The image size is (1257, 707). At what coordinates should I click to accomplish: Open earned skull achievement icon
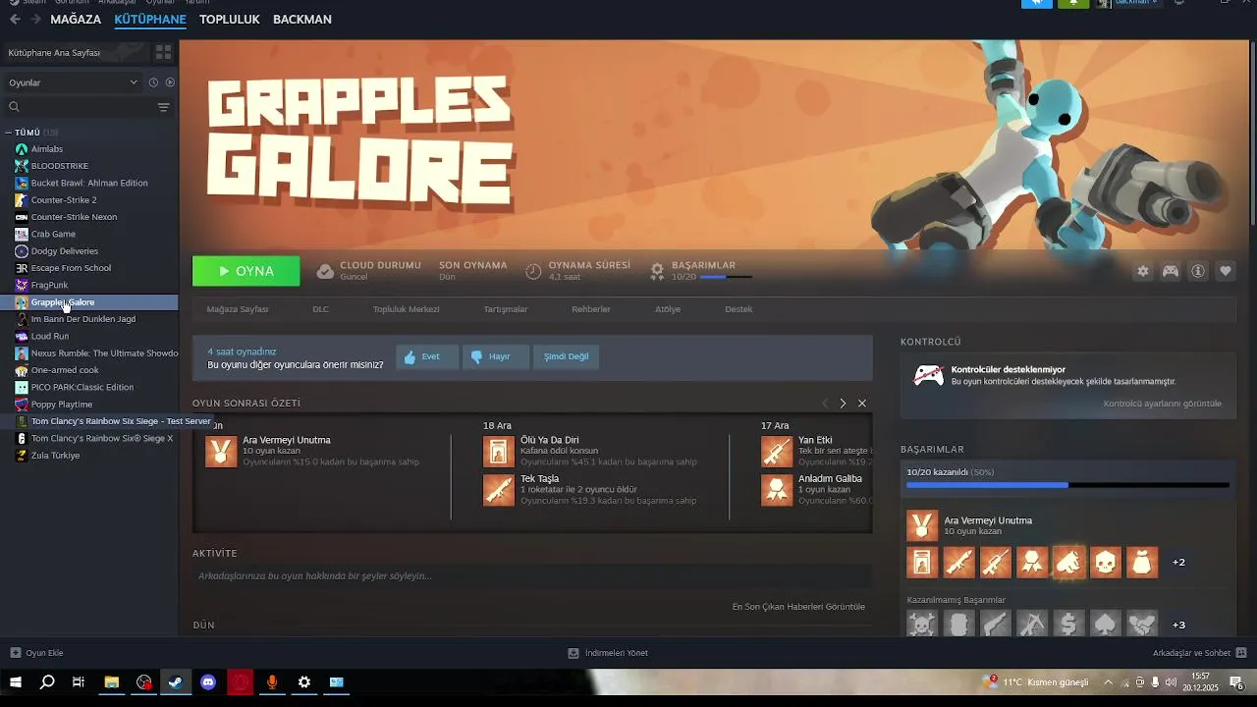[1106, 563]
